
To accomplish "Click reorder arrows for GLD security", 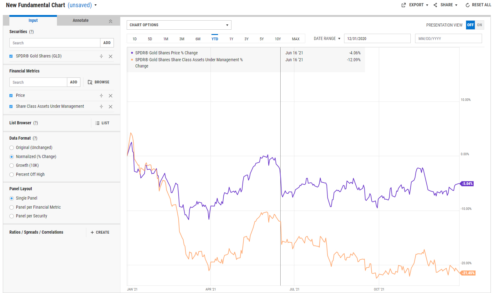I will click(101, 56).
